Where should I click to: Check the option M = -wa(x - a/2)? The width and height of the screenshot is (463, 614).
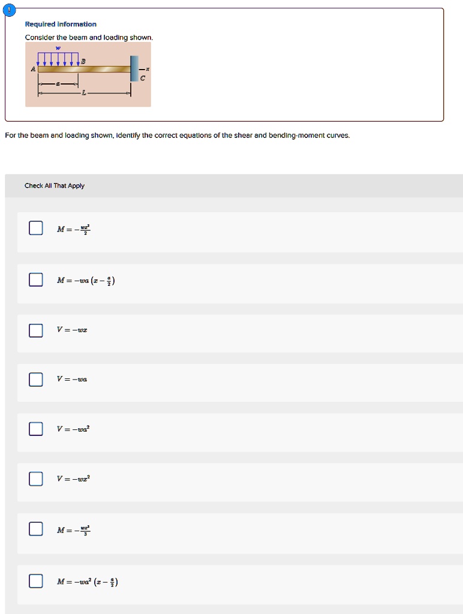[35, 278]
